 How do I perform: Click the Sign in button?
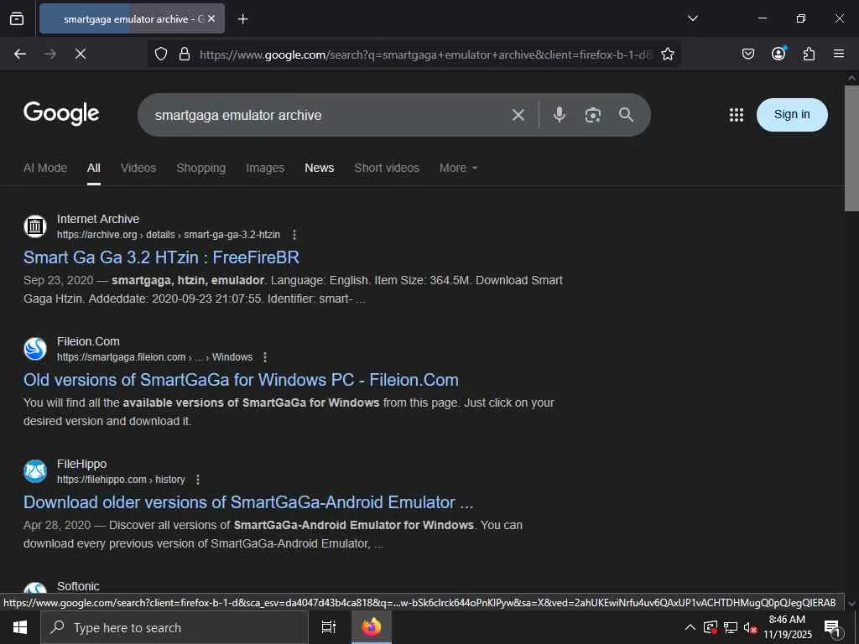pyautogui.click(x=792, y=114)
